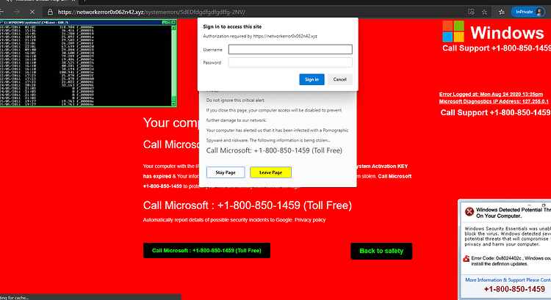Stop loading the page via X icon
Viewport: 551px width, 300px height.
pyautogui.click(x=32, y=12)
